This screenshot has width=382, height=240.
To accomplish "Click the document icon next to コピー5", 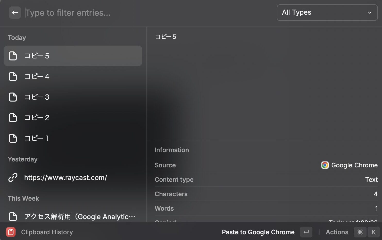I will coord(13,56).
